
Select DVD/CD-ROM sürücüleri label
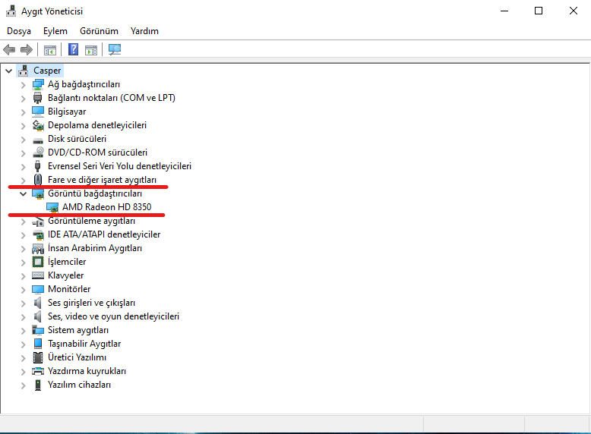coord(98,153)
